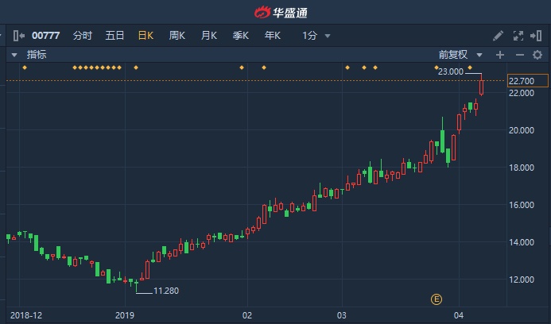
Task: Click the 16.000 price axis label
Action: (522, 205)
